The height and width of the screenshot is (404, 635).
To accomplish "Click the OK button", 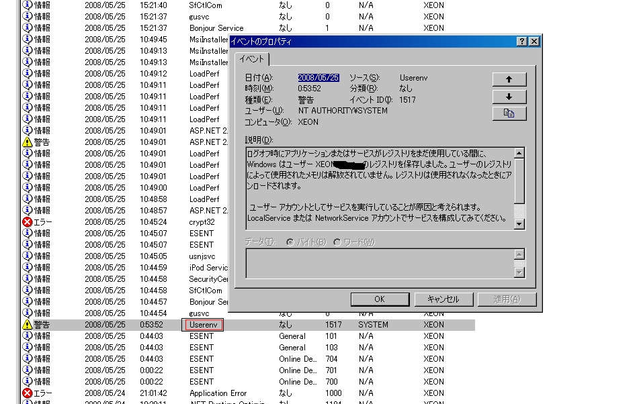I will coord(380,299).
